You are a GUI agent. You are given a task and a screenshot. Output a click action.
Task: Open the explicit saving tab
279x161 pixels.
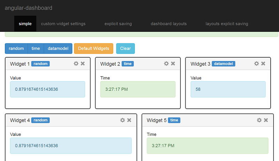click(x=118, y=24)
